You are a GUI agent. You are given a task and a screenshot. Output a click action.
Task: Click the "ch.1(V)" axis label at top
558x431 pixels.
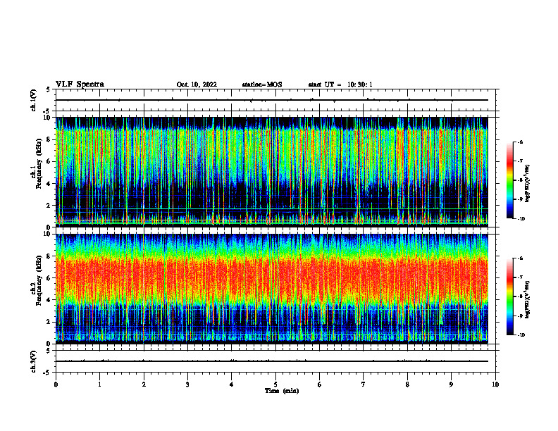point(33,100)
